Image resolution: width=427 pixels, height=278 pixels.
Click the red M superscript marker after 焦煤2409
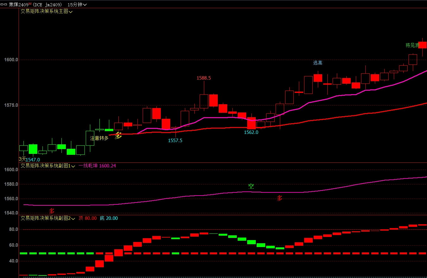tap(30, 3)
